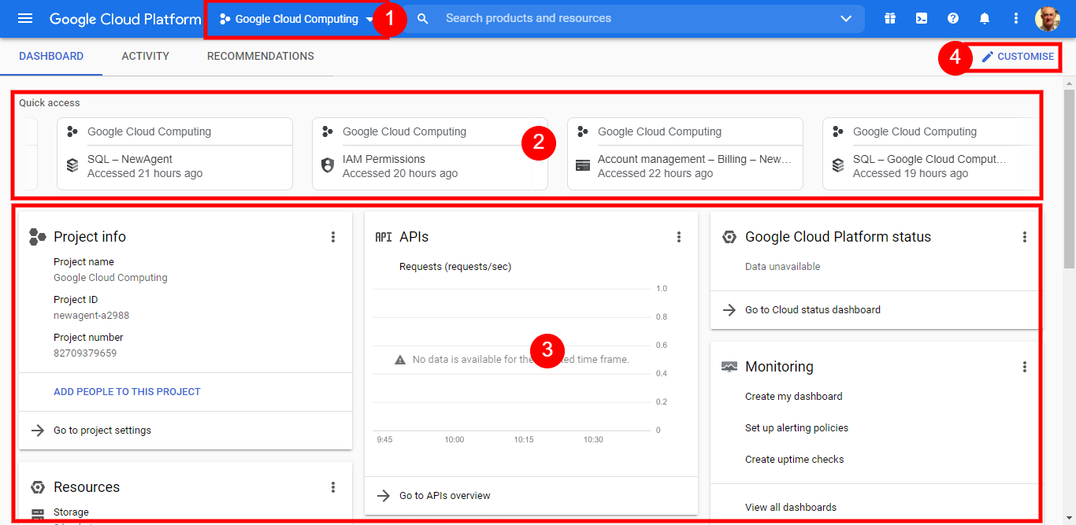Switch to the Dashboard tab
Viewport: 1076px width, 525px height.
coord(51,57)
